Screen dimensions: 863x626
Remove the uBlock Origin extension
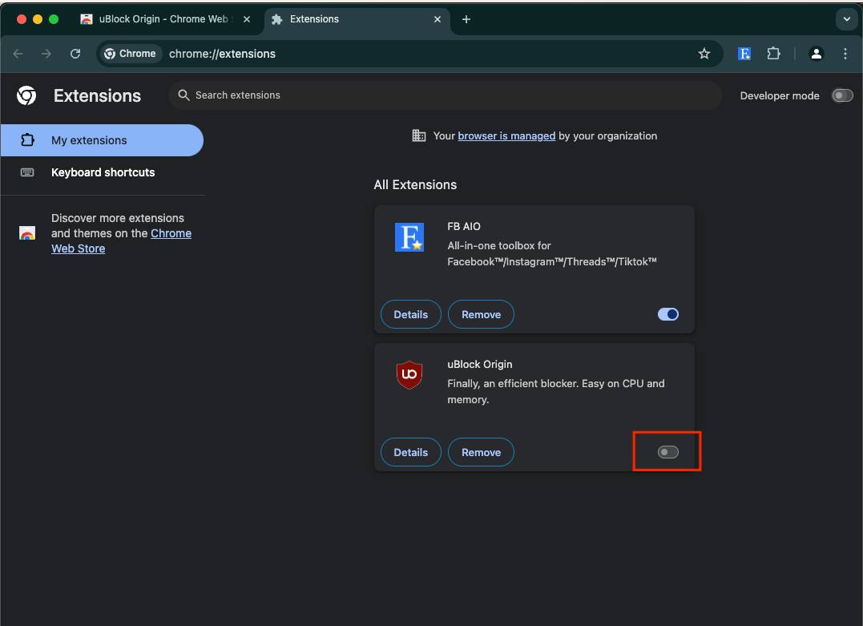(x=481, y=452)
